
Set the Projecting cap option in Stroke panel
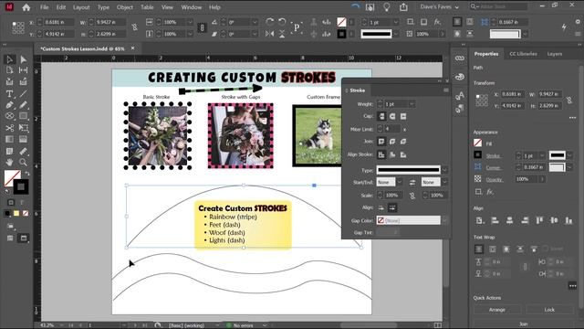click(x=403, y=116)
